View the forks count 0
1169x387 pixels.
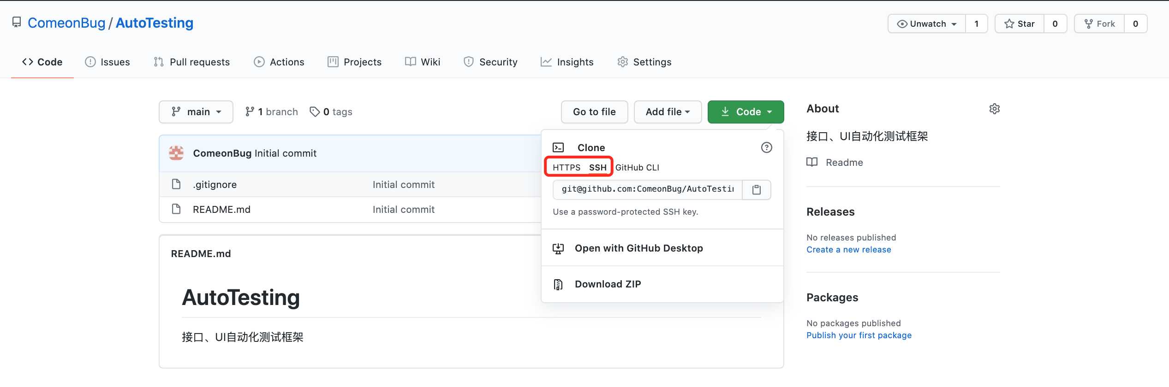pos(1135,23)
